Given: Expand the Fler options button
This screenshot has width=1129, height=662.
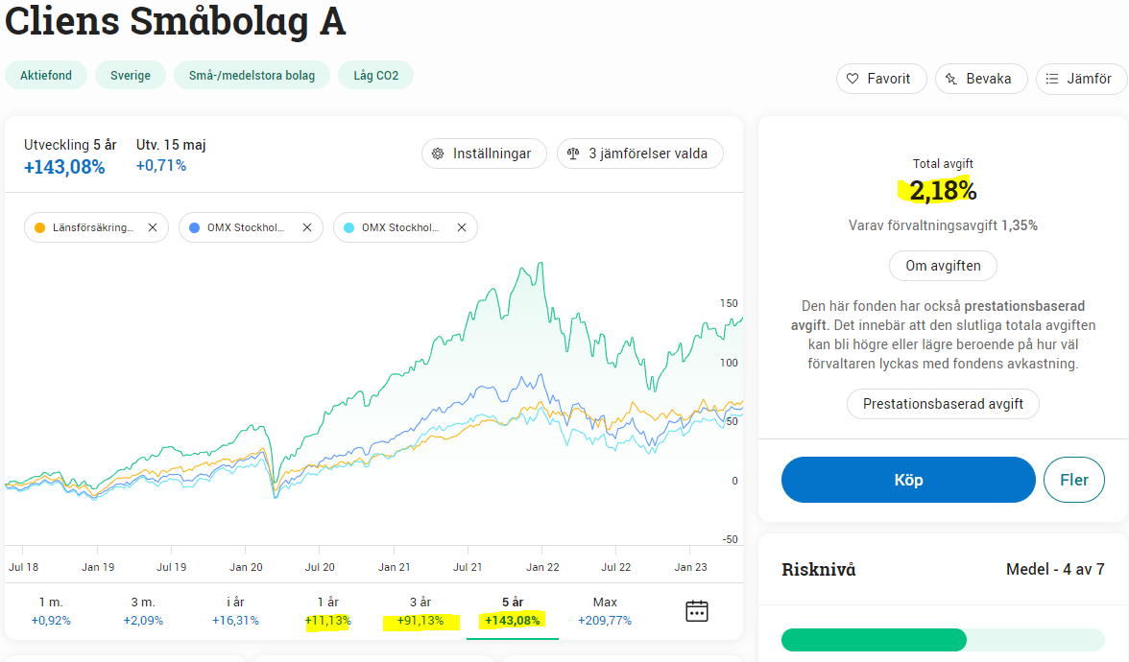Looking at the screenshot, I should [x=1073, y=480].
